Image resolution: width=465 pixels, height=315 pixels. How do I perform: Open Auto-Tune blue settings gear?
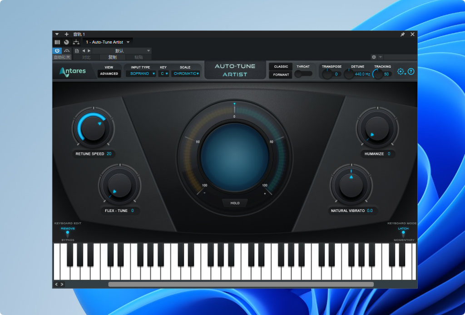pos(401,71)
